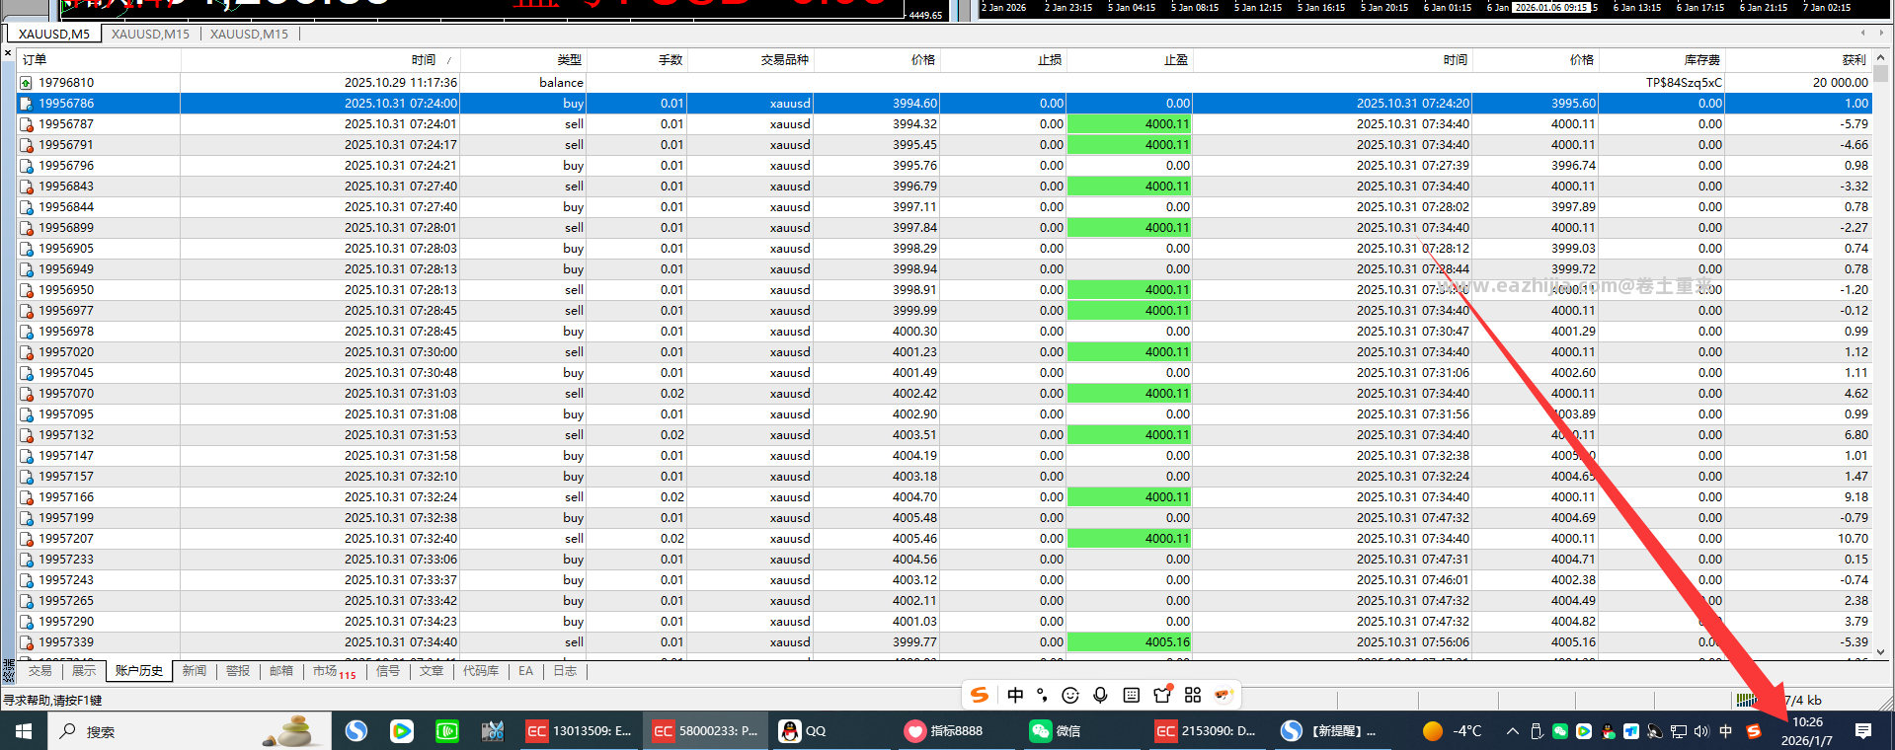Select order row 19957339
1895x750 pixels.
pyautogui.click(x=944, y=642)
